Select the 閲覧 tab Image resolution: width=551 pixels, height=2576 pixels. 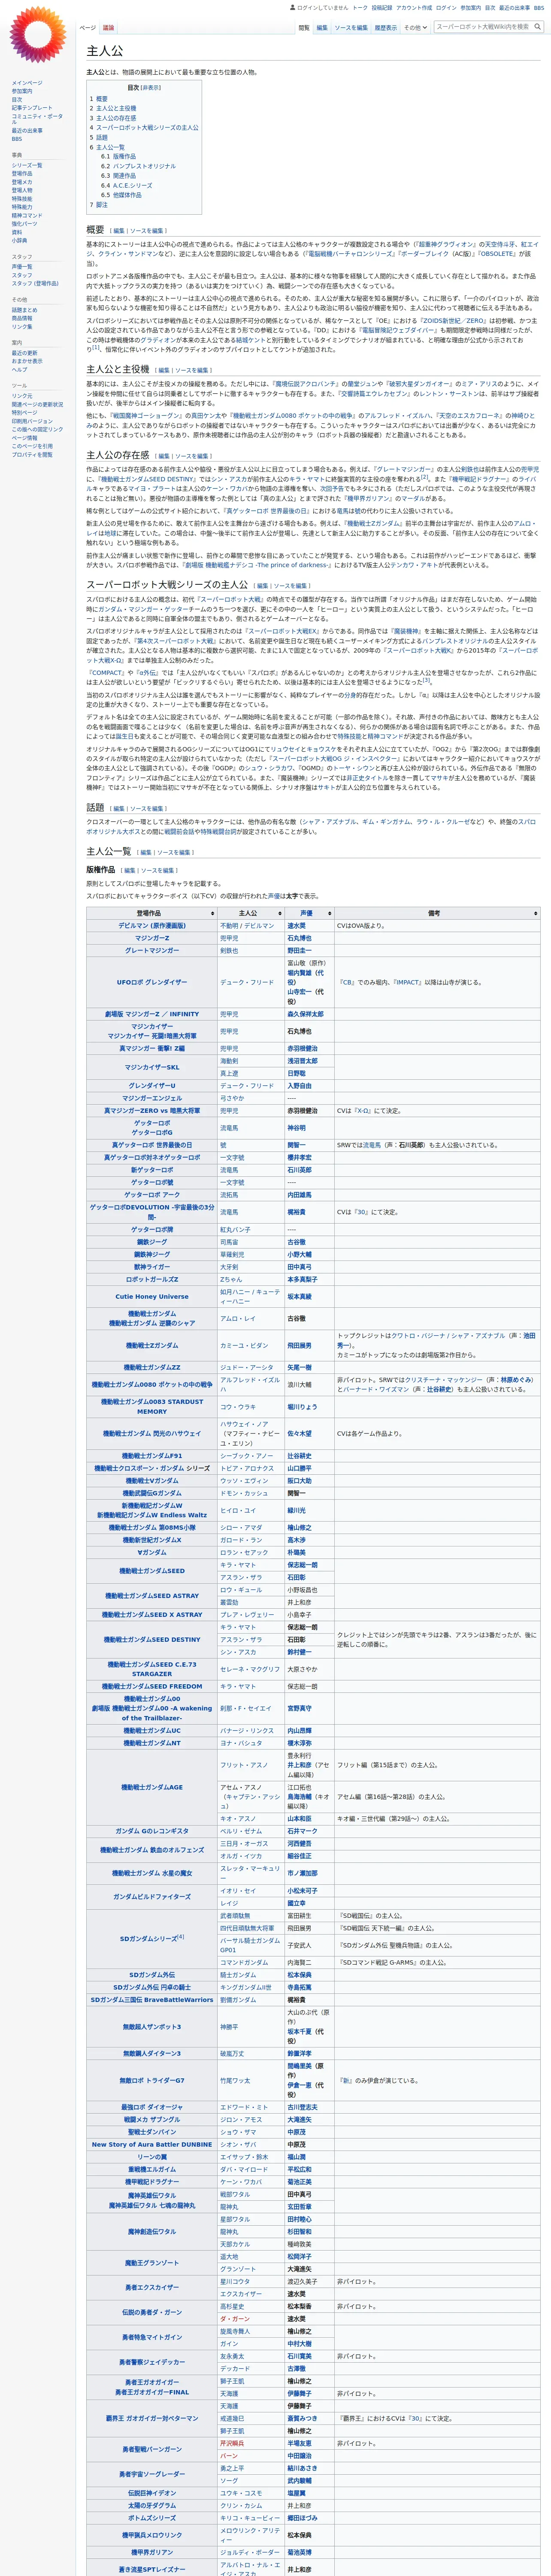coord(304,28)
